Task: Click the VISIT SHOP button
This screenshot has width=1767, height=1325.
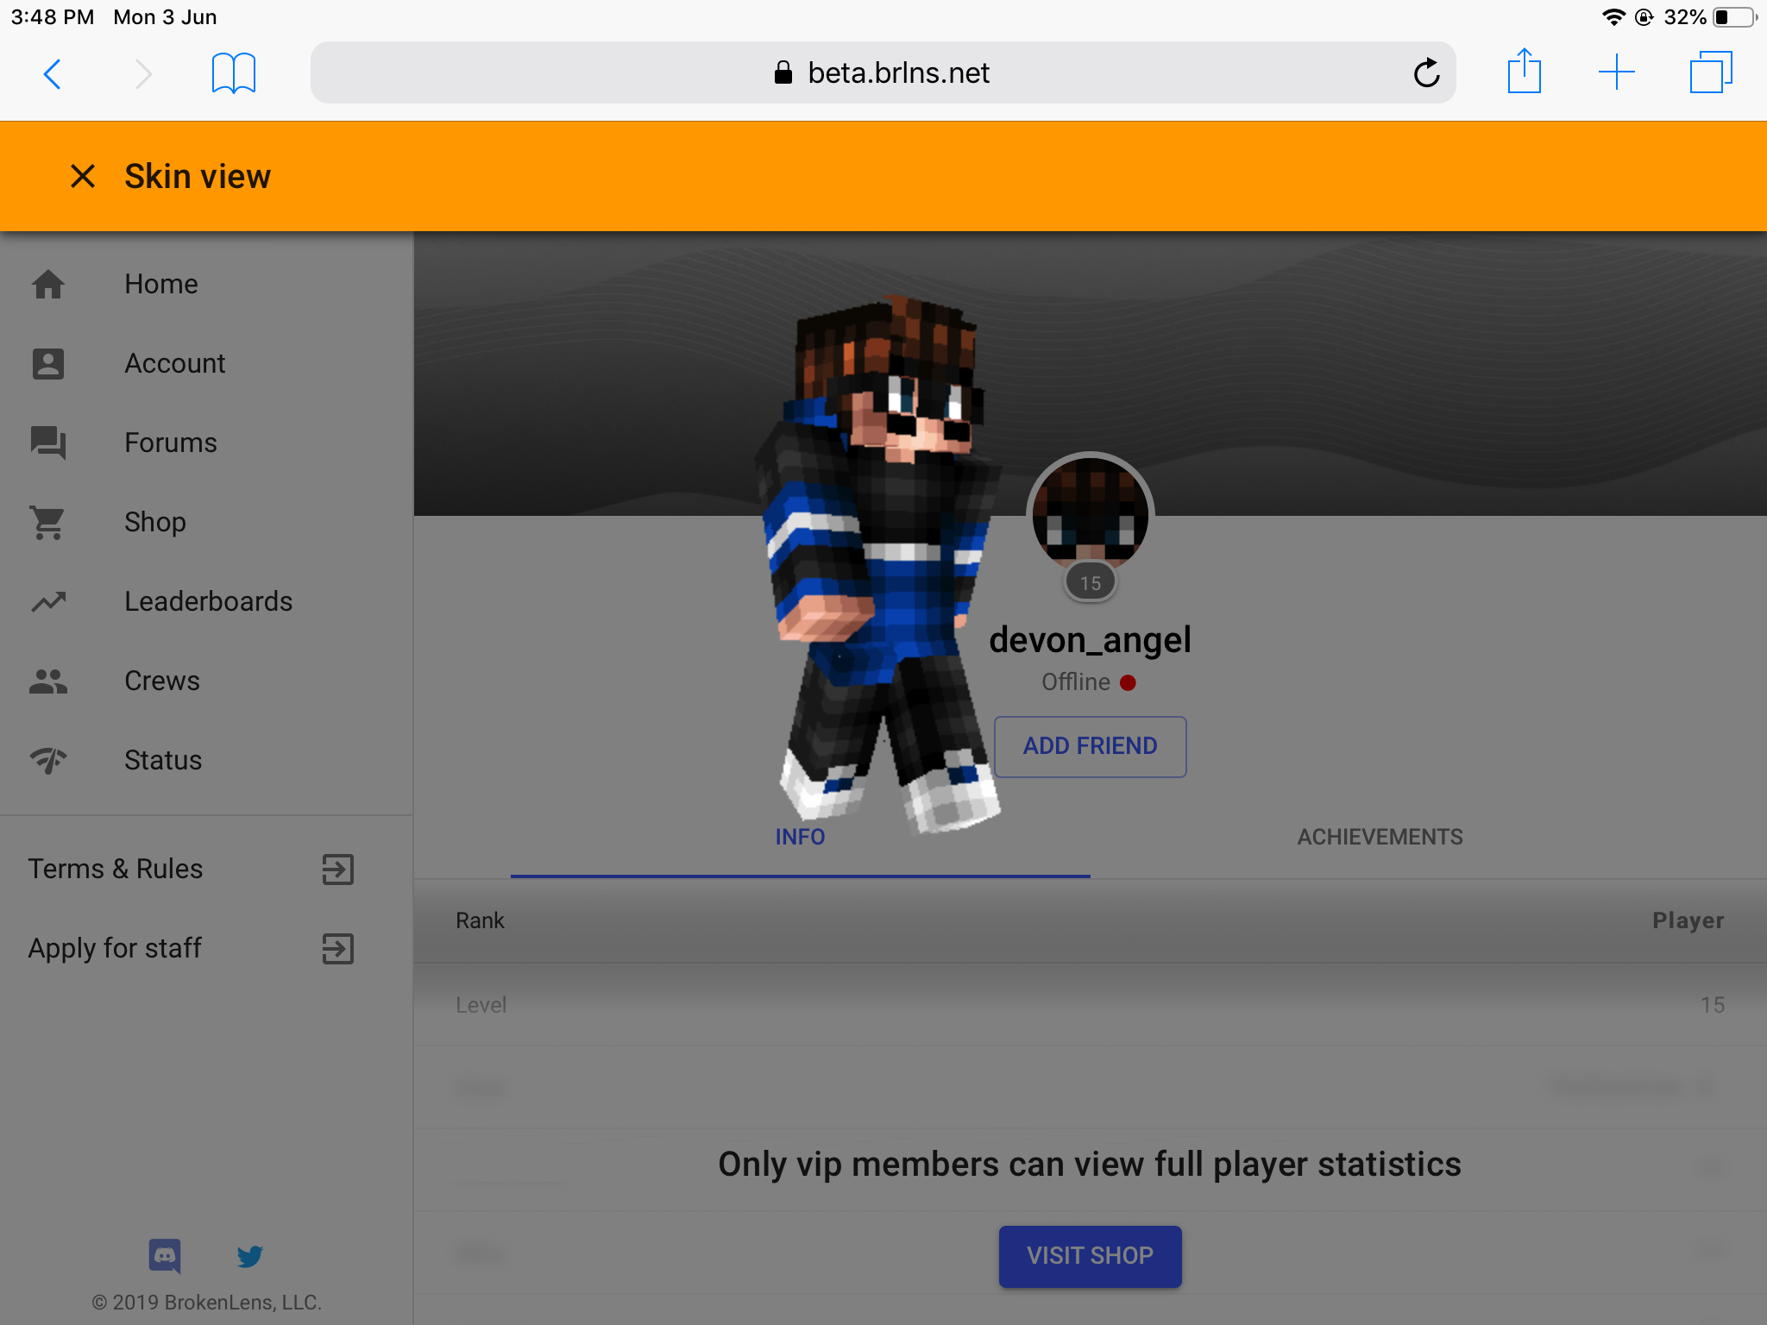Action: click(1090, 1256)
